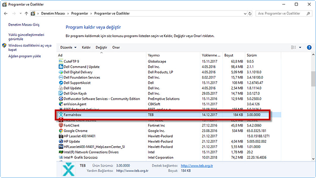This screenshot has width=316, height=178.
Task: Open the Düzenle dropdown menu
Action: 68,47
